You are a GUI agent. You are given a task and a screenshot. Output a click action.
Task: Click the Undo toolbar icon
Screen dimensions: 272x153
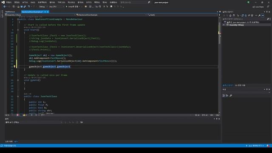29,7
